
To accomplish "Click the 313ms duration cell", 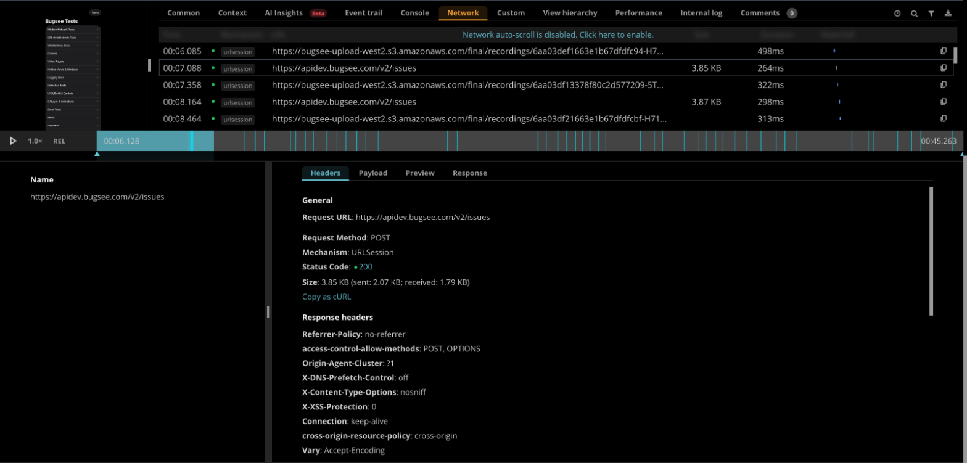I will (x=771, y=118).
